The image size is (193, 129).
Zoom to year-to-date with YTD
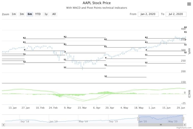[x=38, y=14]
